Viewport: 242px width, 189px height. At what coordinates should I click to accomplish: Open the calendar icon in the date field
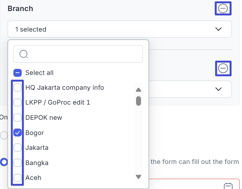click(228, 186)
